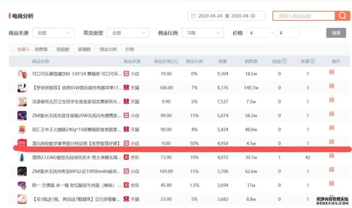This screenshot has width=352, height=208.
Task: Click the orange search magnifier button
Action: (342, 16)
